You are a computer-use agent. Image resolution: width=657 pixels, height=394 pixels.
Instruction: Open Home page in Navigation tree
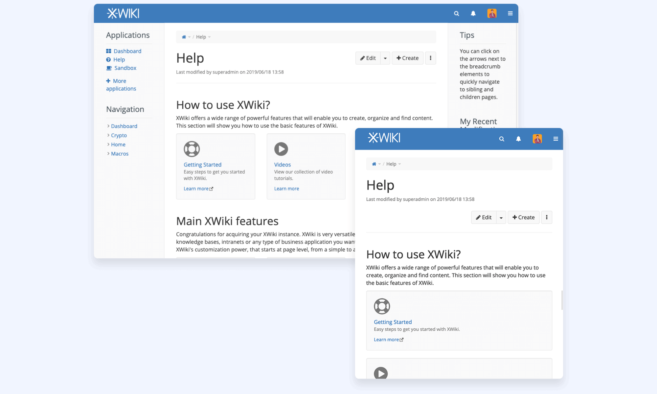click(118, 144)
